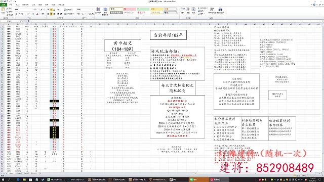Switch to the Page Layout ribbon tab
This screenshot has height=182, width=324.
pos(25,5)
